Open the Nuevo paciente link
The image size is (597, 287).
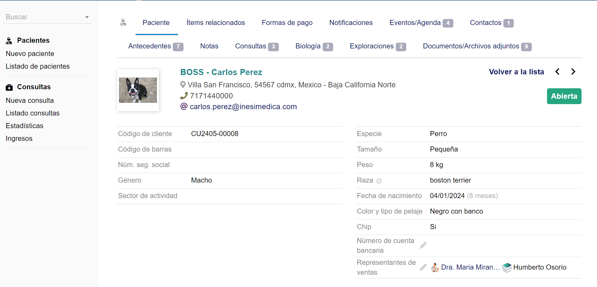click(30, 53)
